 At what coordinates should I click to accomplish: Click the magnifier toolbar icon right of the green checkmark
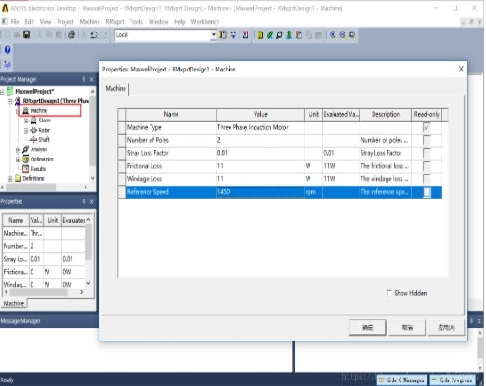(280, 34)
